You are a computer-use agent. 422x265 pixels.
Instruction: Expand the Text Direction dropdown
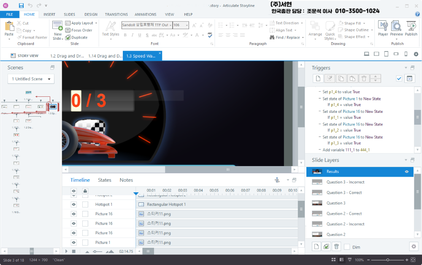click(x=302, y=23)
